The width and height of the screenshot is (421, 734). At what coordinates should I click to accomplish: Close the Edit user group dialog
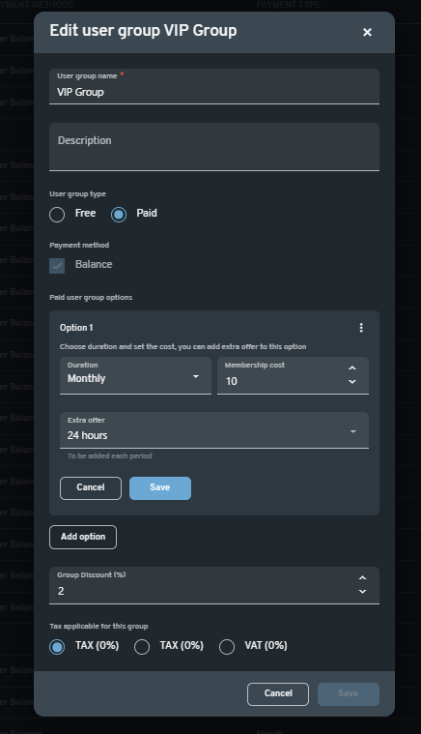click(367, 32)
